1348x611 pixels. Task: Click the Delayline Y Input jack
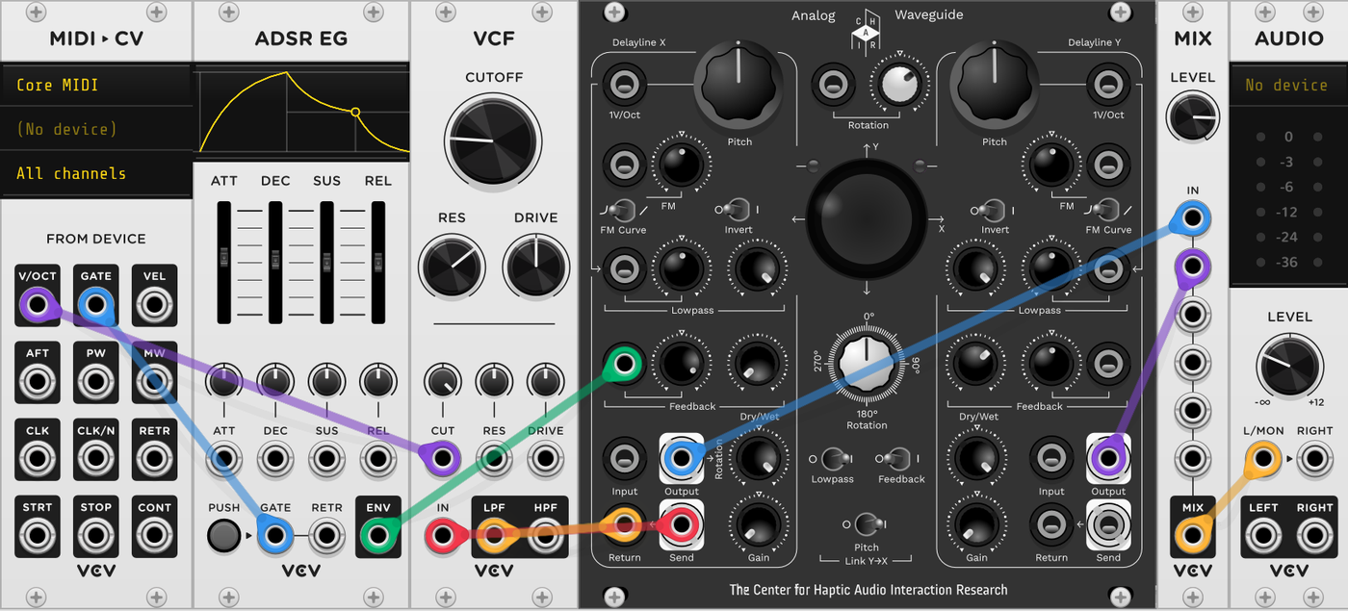coord(1050,457)
